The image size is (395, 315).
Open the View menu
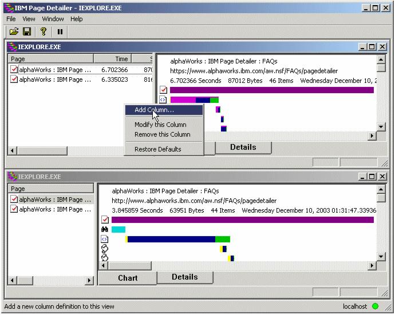click(29, 19)
